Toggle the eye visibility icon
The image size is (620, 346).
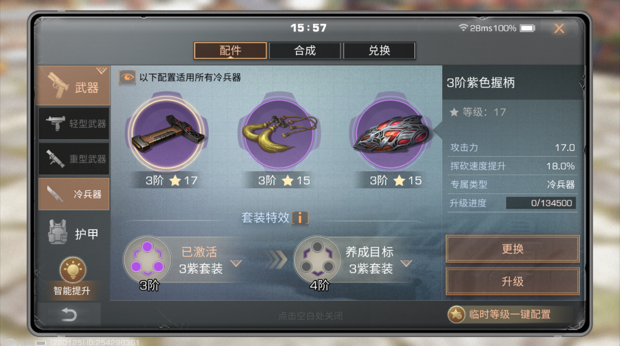pyautogui.click(x=127, y=77)
